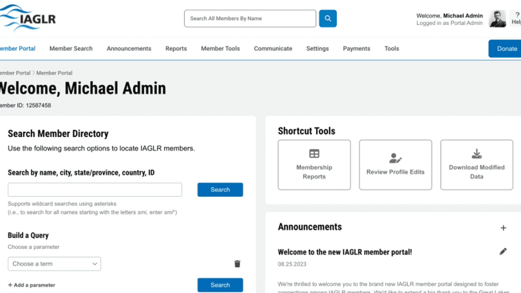Open the Reports menu
This screenshot has height=293, width=521.
click(176, 49)
